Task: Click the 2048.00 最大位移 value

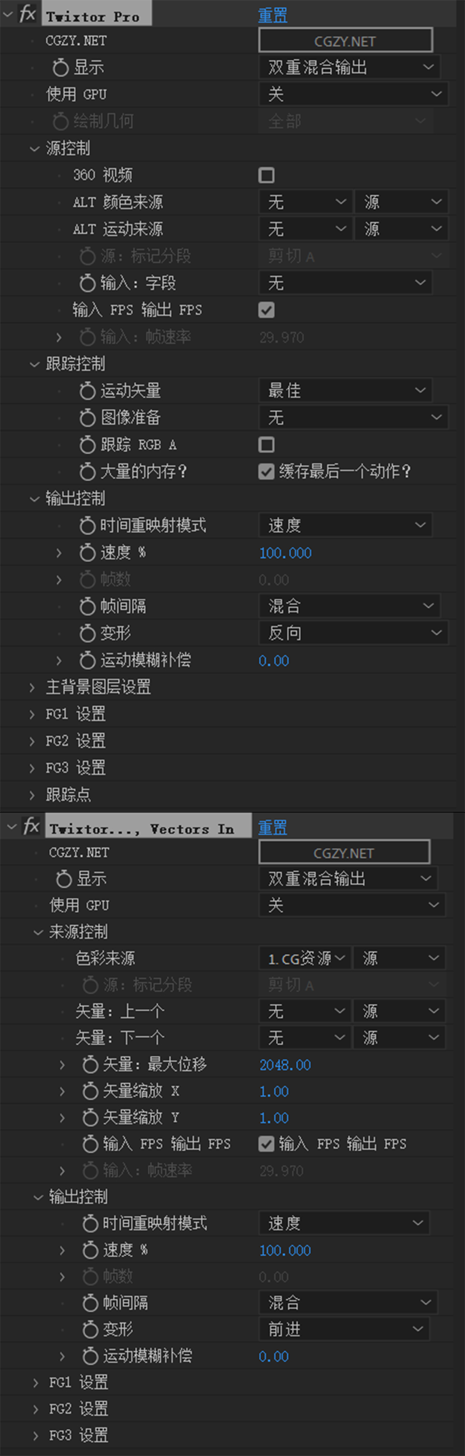Action: 285,1065
